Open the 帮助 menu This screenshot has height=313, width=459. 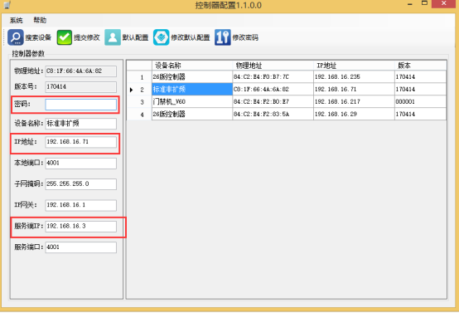[40, 20]
